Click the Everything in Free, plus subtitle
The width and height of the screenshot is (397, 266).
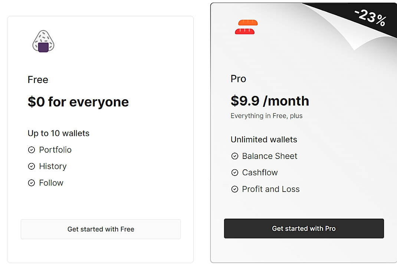[x=266, y=116]
